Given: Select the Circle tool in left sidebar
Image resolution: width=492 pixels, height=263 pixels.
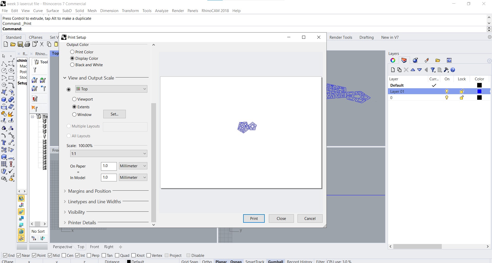Looking at the screenshot, I should point(4,71).
